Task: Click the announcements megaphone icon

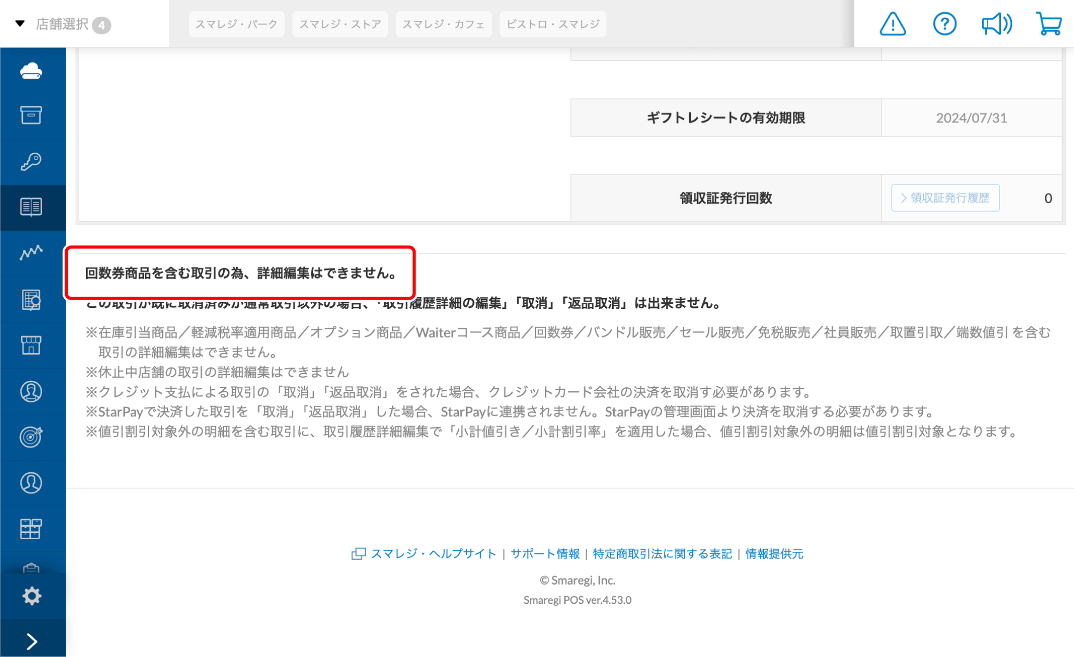Action: [x=996, y=23]
